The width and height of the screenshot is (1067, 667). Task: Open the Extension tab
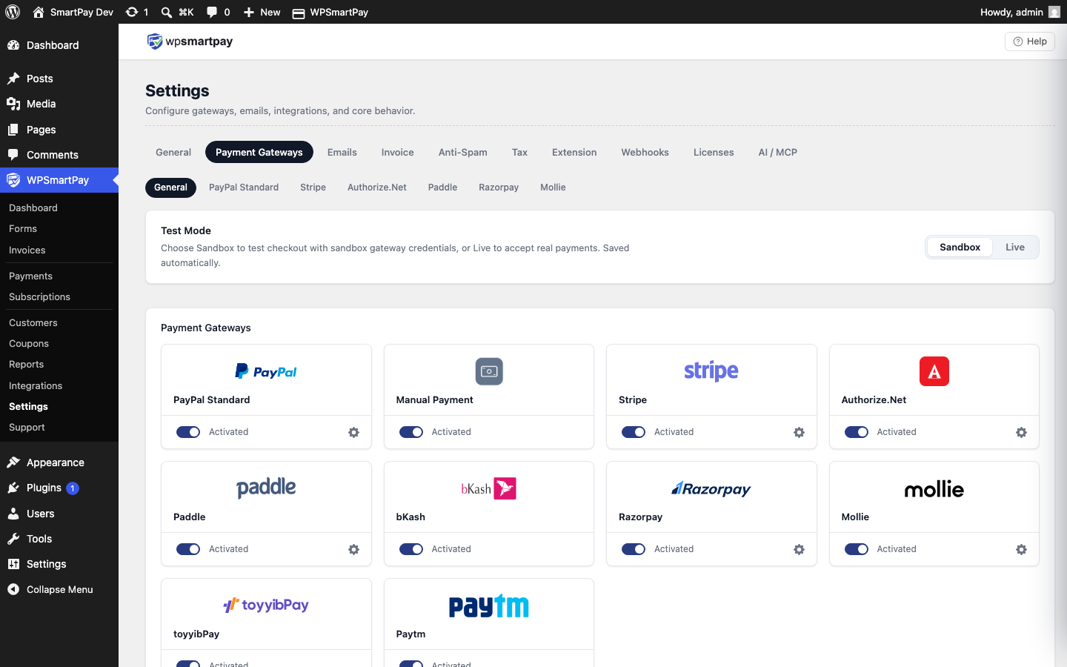574,152
